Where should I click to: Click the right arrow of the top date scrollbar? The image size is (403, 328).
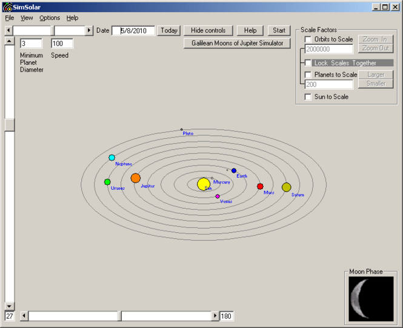89,30
